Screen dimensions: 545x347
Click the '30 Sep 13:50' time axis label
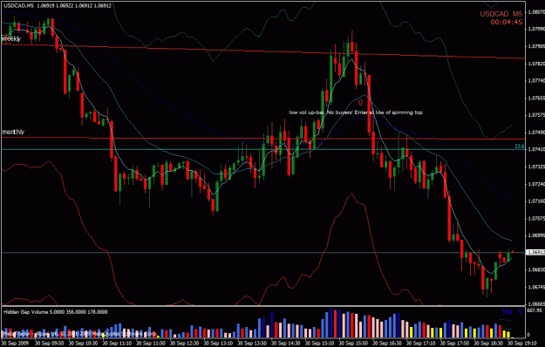(251, 344)
